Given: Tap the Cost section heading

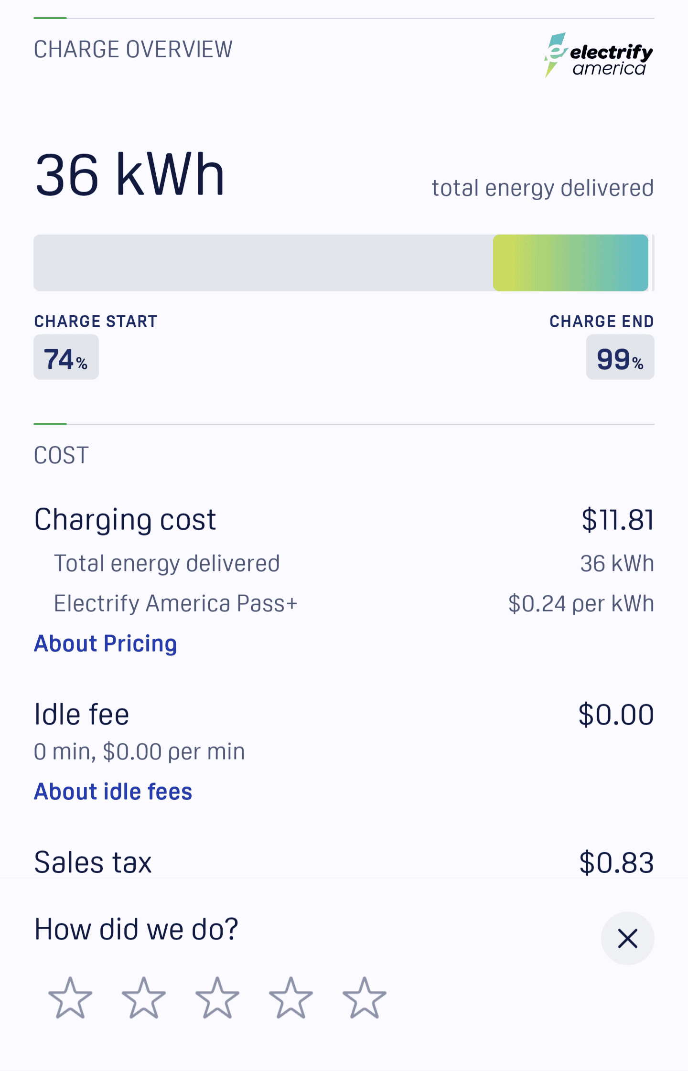Looking at the screenshot, I should point(61,455).
